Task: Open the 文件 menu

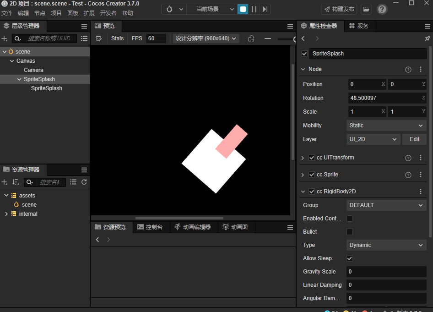Action: coord(7,13)
